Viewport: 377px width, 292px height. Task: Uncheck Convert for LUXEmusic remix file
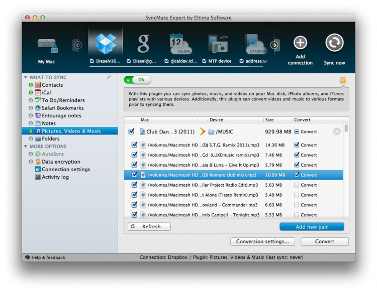click(297, 155)
